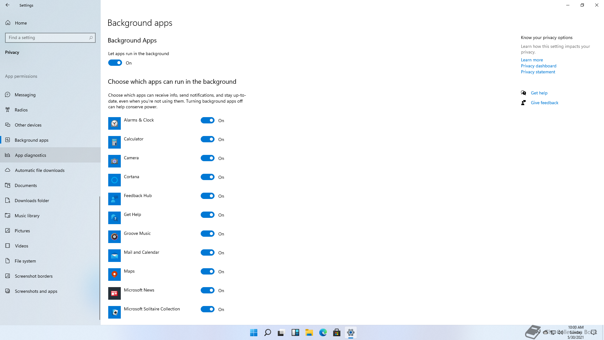The image size is (604, 340).
Task: Click the sidebar vertical scrollbar
Action: pyautogui.click(x=100, y=258)
